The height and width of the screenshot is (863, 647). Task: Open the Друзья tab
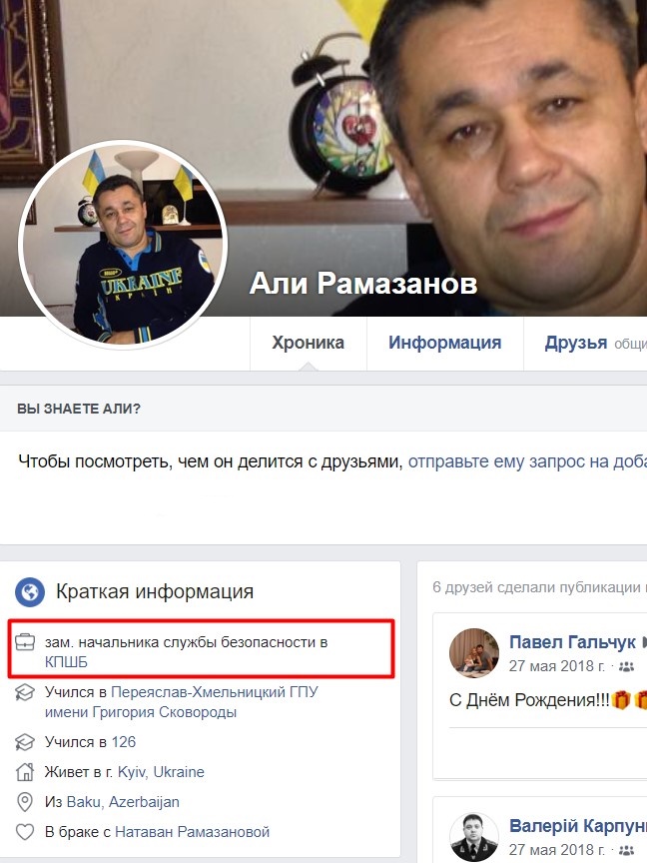point(575,343)
